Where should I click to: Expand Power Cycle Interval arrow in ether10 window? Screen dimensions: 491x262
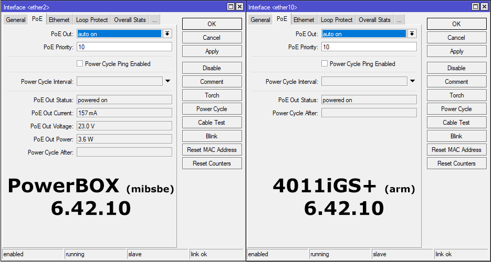point(412,82)
